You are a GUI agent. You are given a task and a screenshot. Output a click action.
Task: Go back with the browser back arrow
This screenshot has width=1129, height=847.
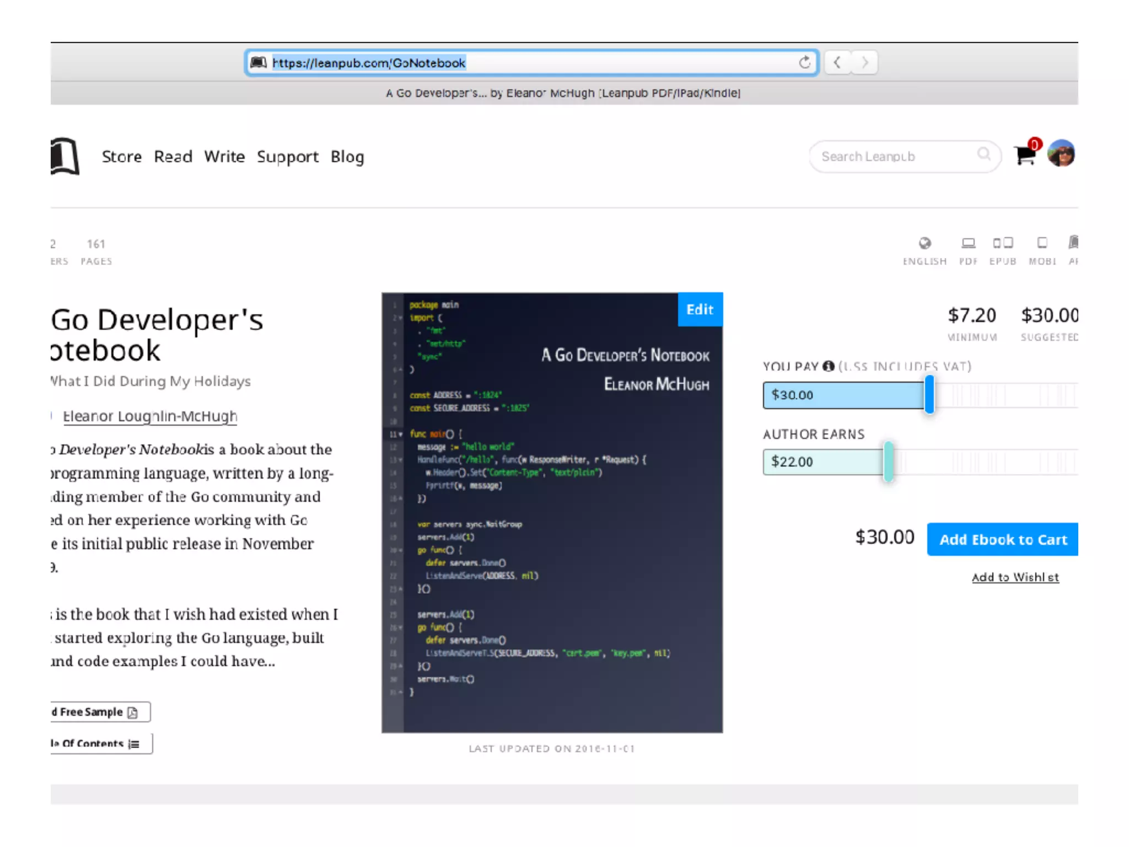click(x=837, y=62)
